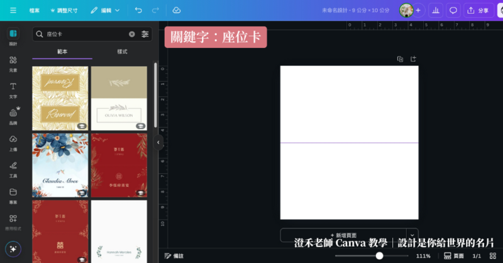
Task: Expand the arrow beside 新增頁面
Action: point(412,235)
